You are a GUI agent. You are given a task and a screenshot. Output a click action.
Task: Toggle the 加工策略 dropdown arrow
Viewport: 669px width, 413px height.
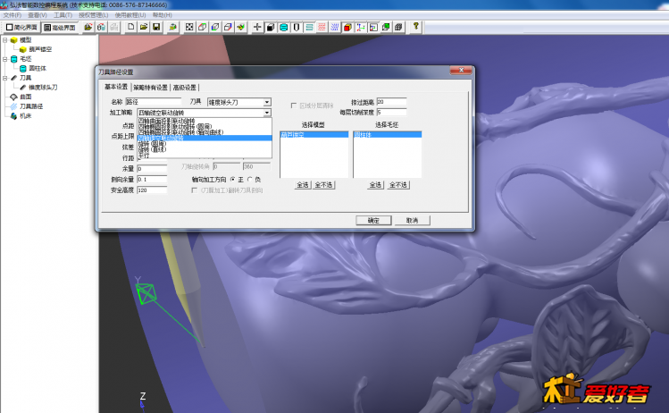pyautogui.click(x=267, y=113)
